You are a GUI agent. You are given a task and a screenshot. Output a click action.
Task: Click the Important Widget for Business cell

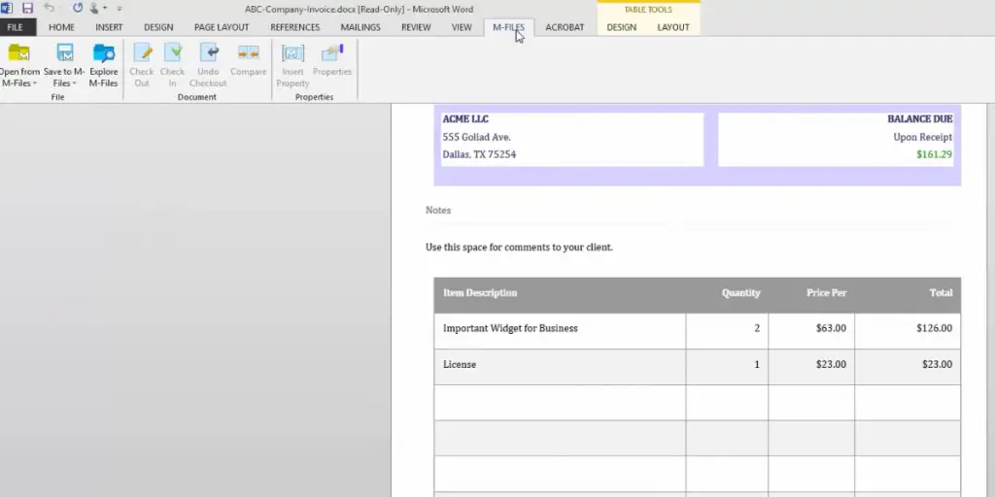510,328
